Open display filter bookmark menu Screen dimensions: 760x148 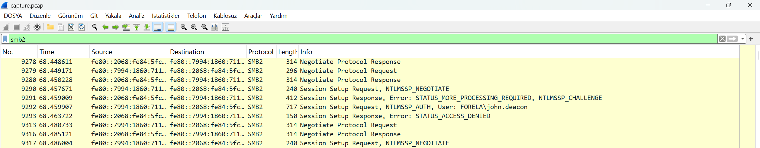pos(5,39)
